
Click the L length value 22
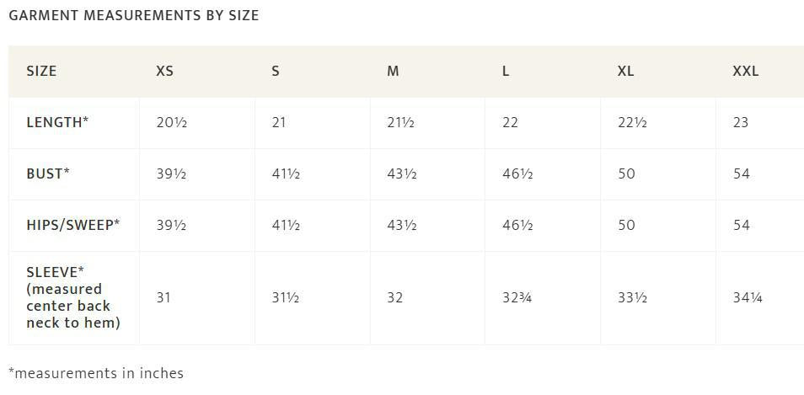(510, 122)
